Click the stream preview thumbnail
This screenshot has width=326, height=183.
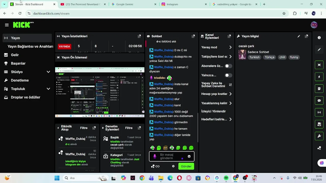click(100, 92)
